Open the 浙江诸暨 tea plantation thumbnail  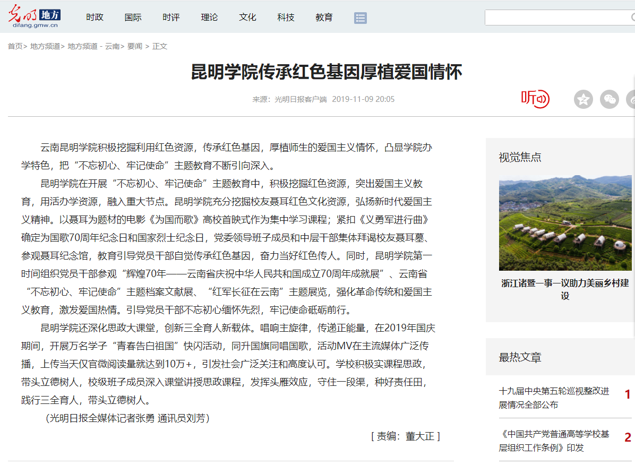[x=565, y=223]
